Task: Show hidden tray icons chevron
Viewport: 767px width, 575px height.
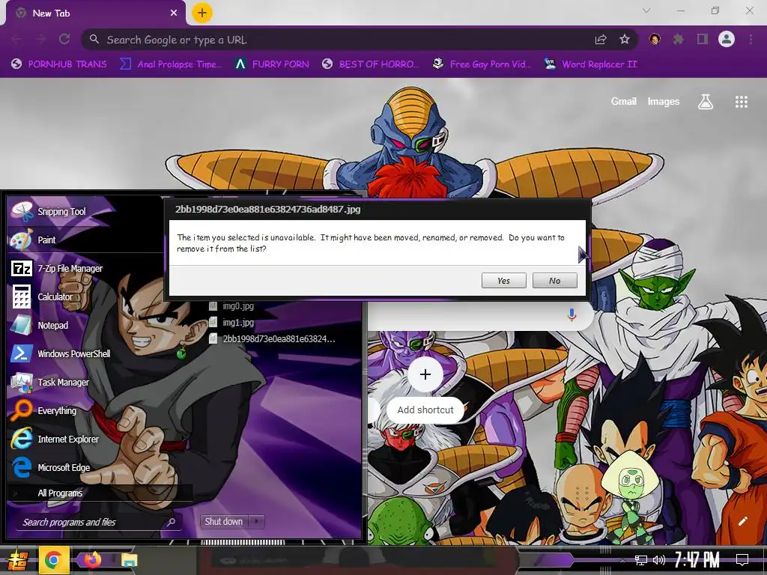Action: point(622,560)
